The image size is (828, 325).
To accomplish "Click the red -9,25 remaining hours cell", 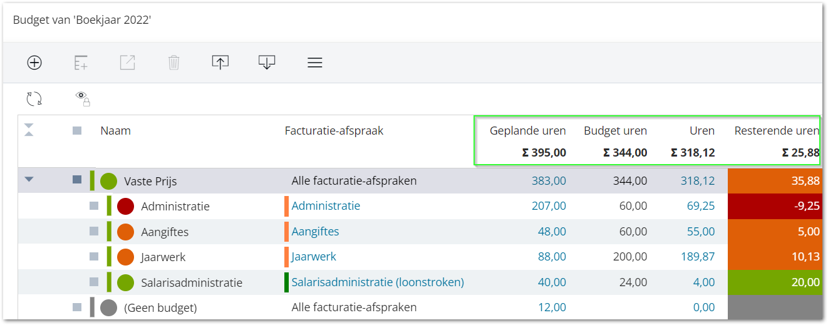I will (x=775, y=205).
